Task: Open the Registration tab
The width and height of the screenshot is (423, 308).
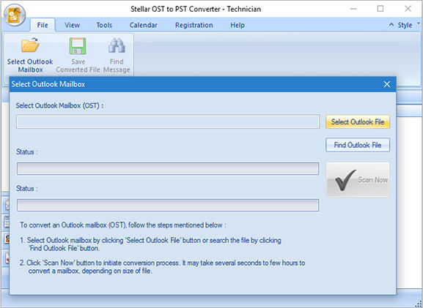Action: pos(194,25)
